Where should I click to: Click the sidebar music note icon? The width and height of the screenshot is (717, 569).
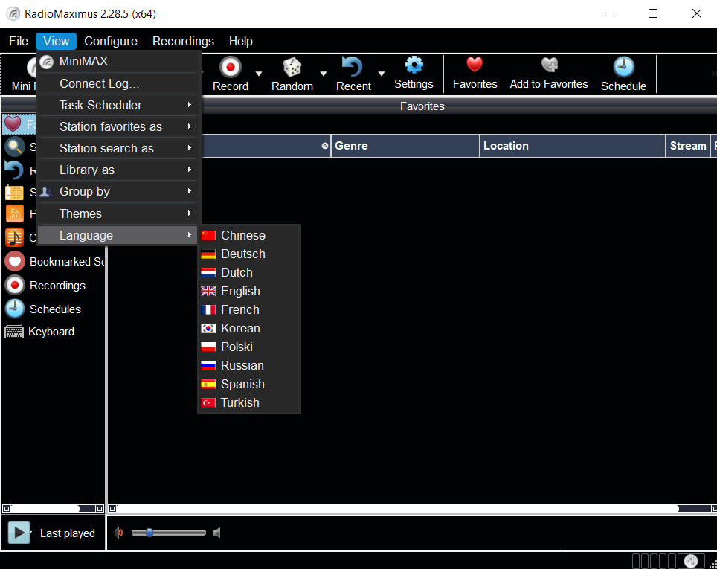coord(14,237)
